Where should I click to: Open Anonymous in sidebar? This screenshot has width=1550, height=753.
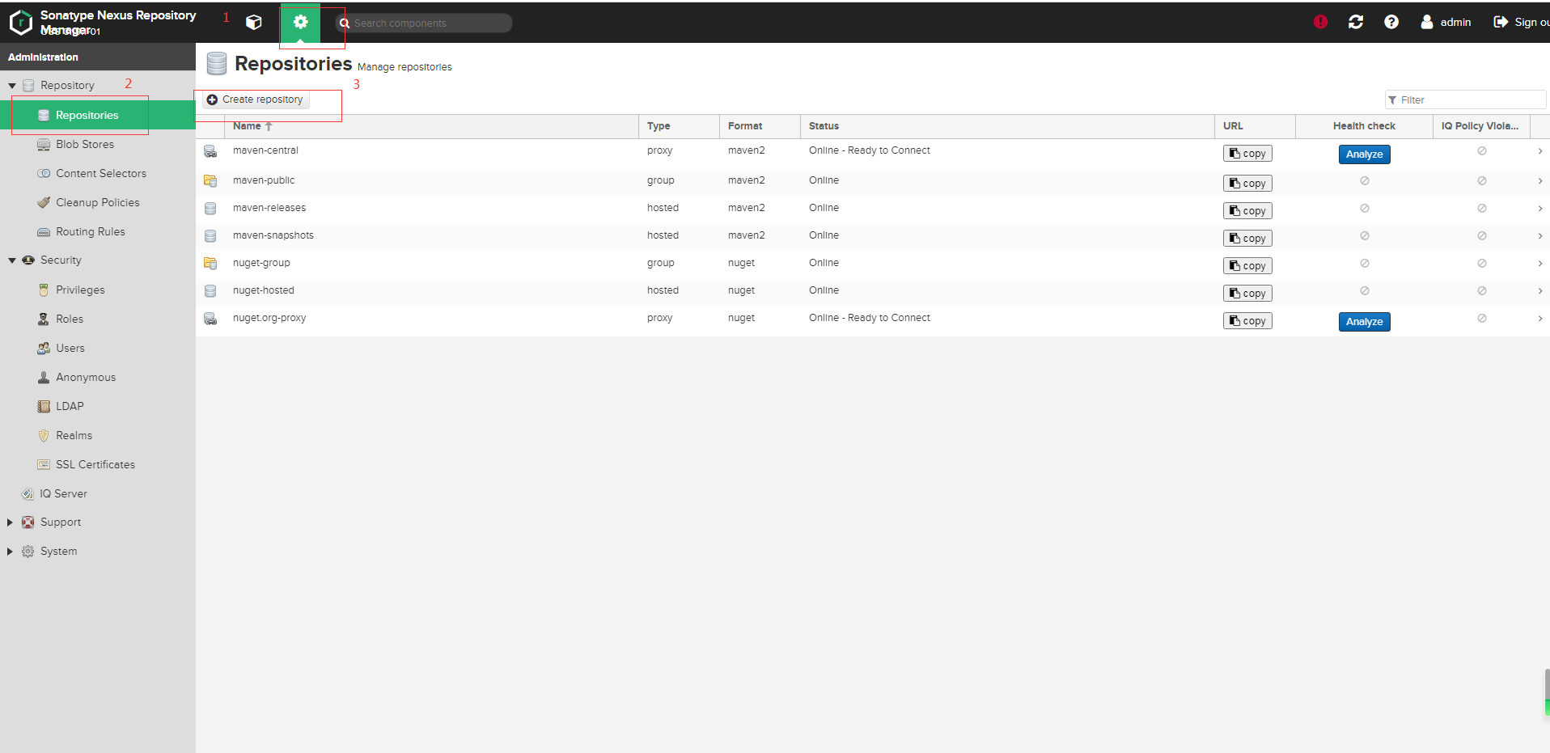point(86,377)
